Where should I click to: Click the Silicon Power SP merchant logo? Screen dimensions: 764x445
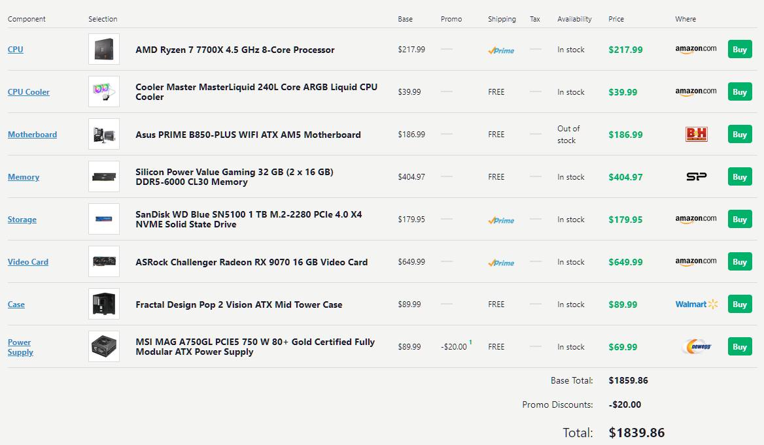pyautogui.click(x=696, y=176)
